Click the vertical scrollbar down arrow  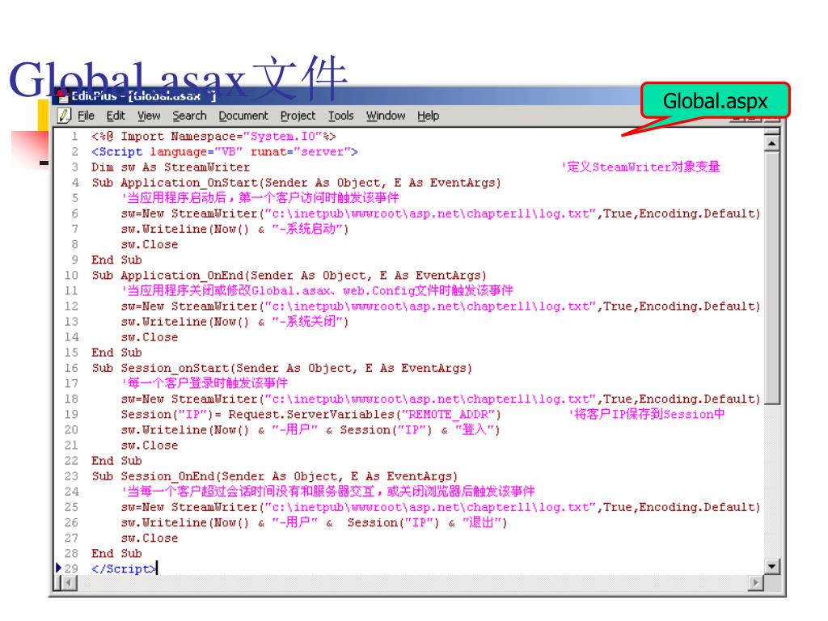tap(771, 567)
